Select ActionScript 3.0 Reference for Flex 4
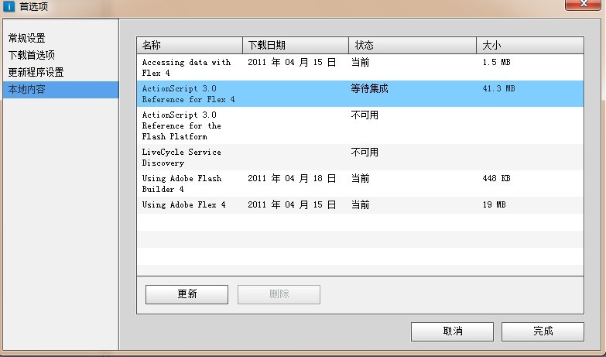 point(360,94)
